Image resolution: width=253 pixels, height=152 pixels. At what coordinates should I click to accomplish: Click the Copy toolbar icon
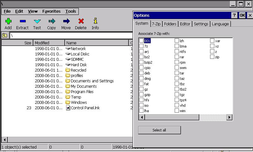point(52,21)
